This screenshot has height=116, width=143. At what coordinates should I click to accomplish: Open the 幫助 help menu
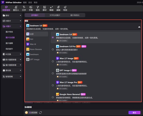[36, 3]
